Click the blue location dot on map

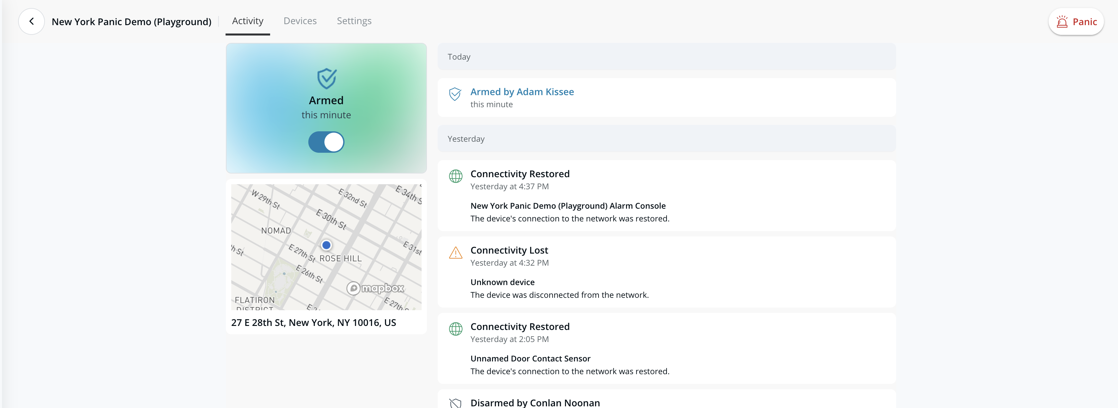326,245
